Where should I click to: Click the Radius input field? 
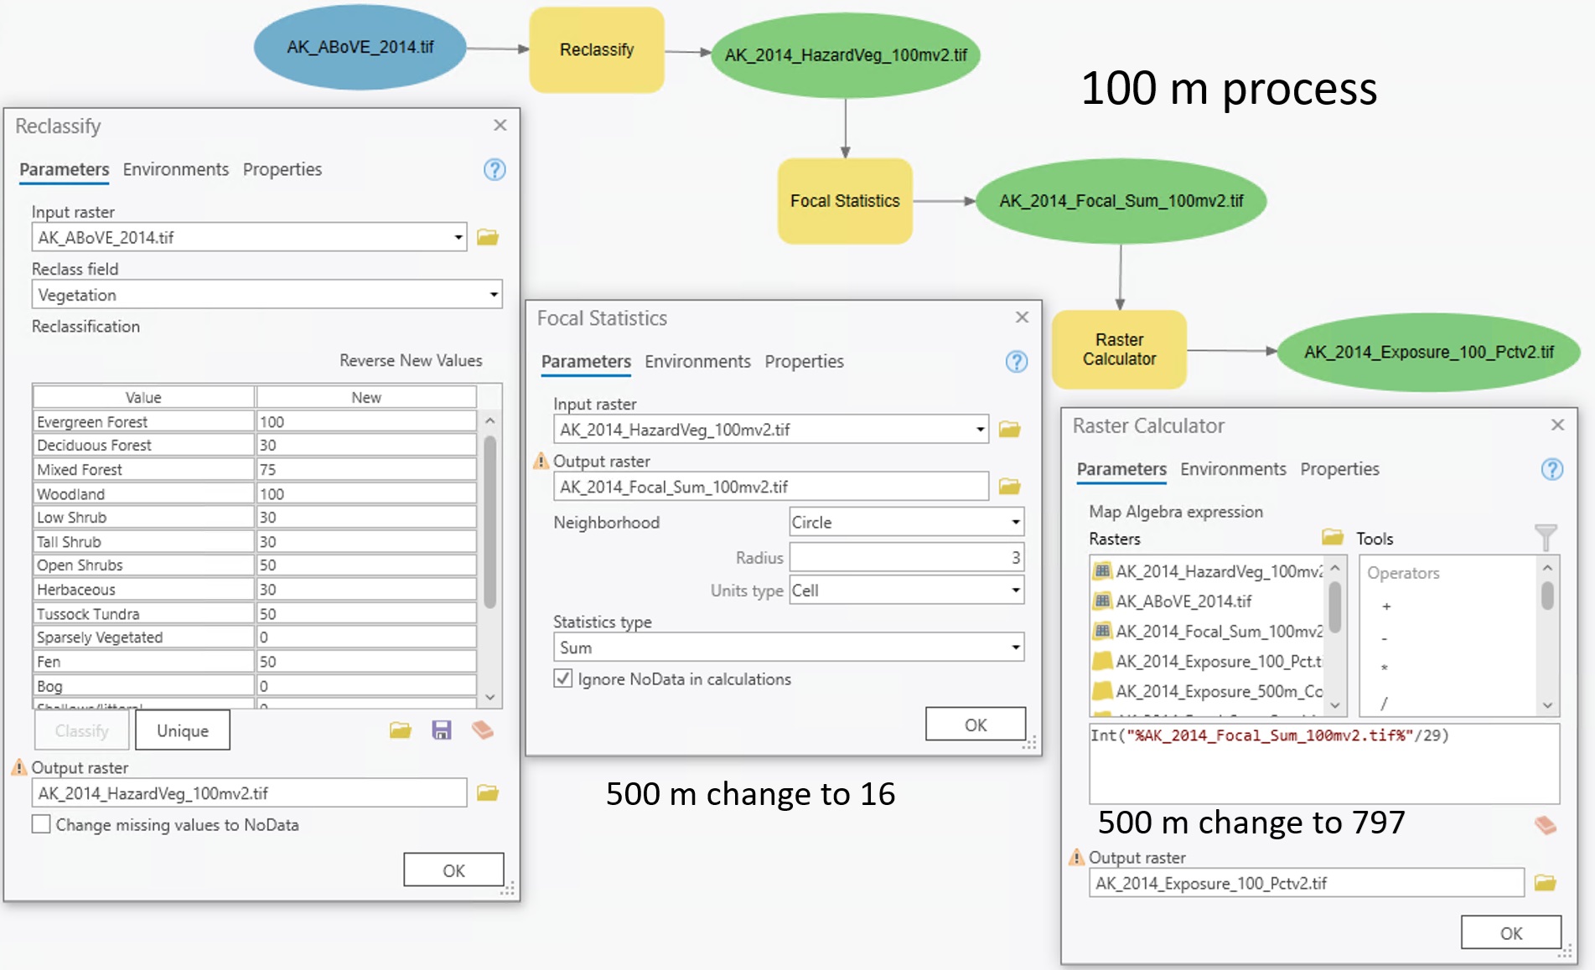coord(905,557)
